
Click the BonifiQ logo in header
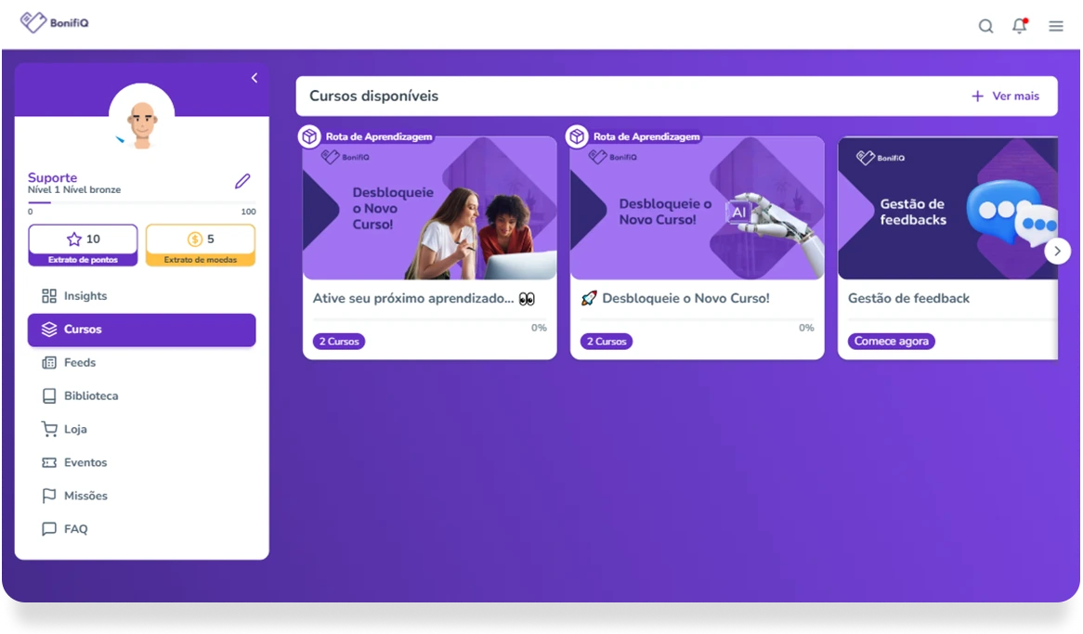55,22
